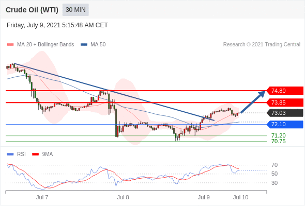Image resolution: width=305 pixels, height=206 pixels.
Task: Toggle the MA 20 + Bollinger Bands legend swatch
Action: click(x=10, y=45)
